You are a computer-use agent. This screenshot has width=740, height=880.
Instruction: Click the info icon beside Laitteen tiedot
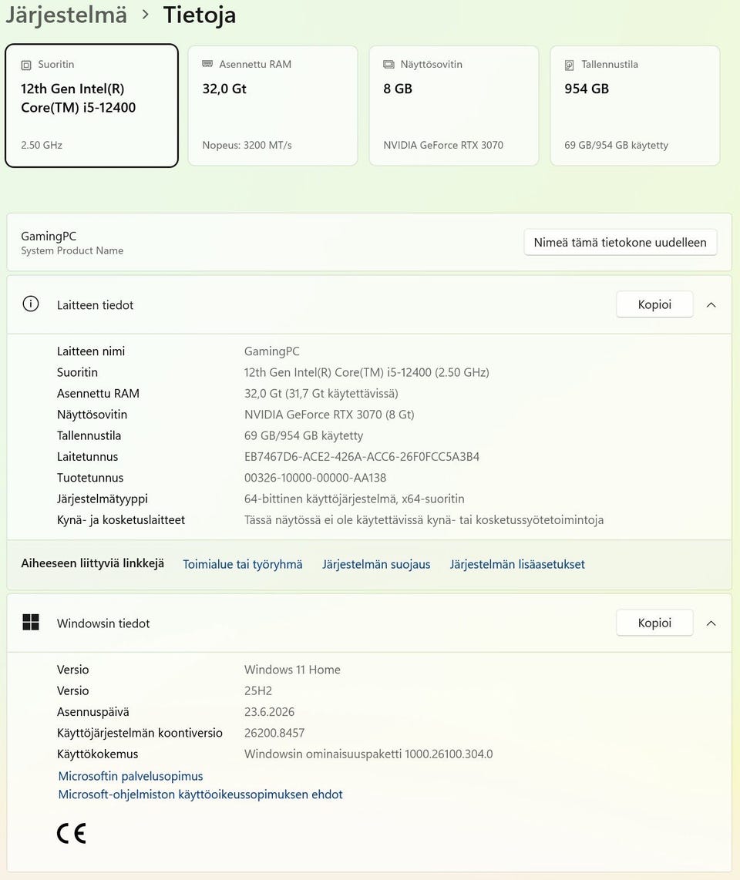(x=31, y=304)
